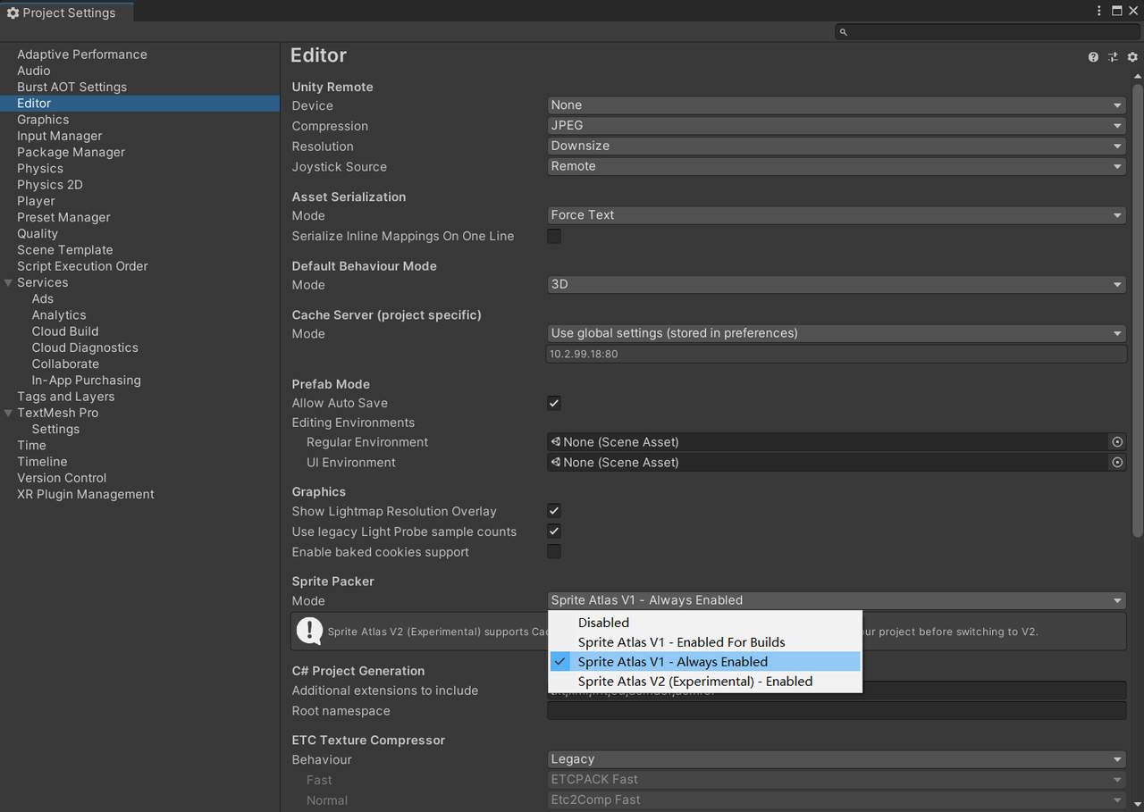The height and width of the screenshot is (812, 1144).
Task: Open XR Plugin Management
Action: pyautogui.click(x=86, y=494)
